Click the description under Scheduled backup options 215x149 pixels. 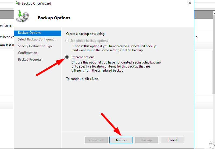point(114,48)
